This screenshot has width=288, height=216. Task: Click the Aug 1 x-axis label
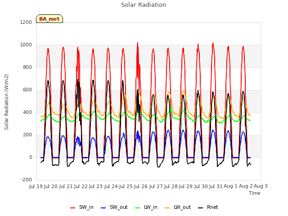pyautogui.click(x=230, y=186)
